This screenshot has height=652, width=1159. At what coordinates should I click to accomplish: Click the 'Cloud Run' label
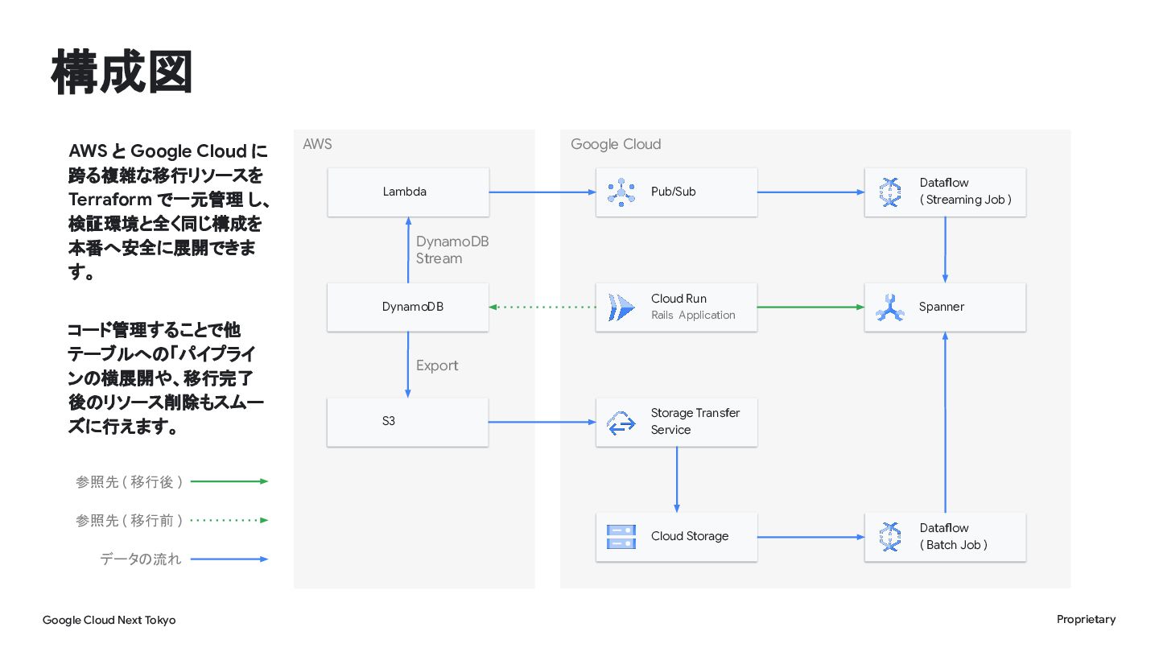[678, 299]
